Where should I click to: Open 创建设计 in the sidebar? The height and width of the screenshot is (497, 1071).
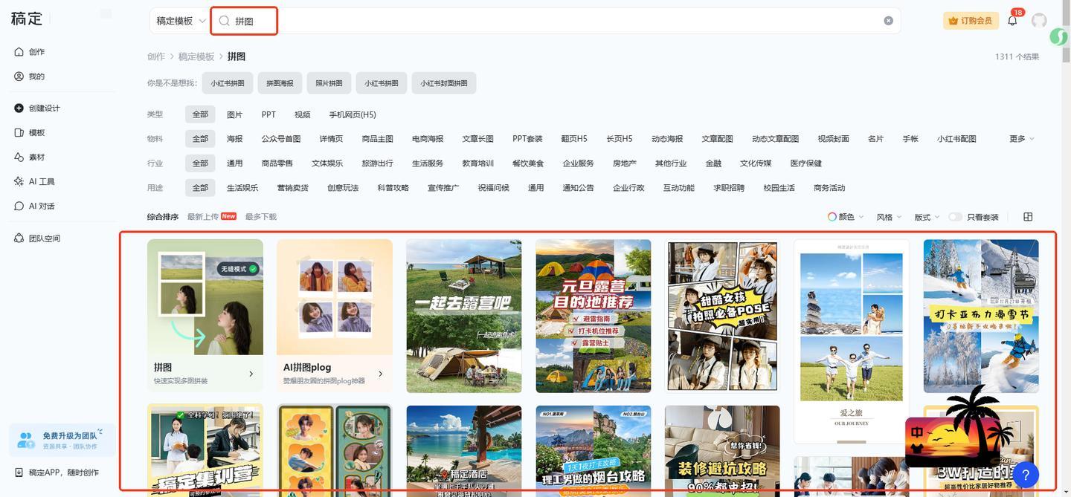coord(44,108)
